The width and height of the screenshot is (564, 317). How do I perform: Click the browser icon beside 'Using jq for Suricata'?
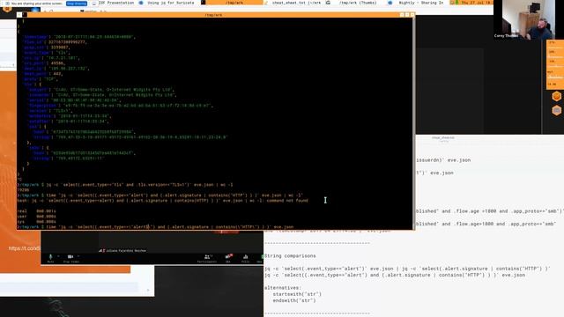141,3
